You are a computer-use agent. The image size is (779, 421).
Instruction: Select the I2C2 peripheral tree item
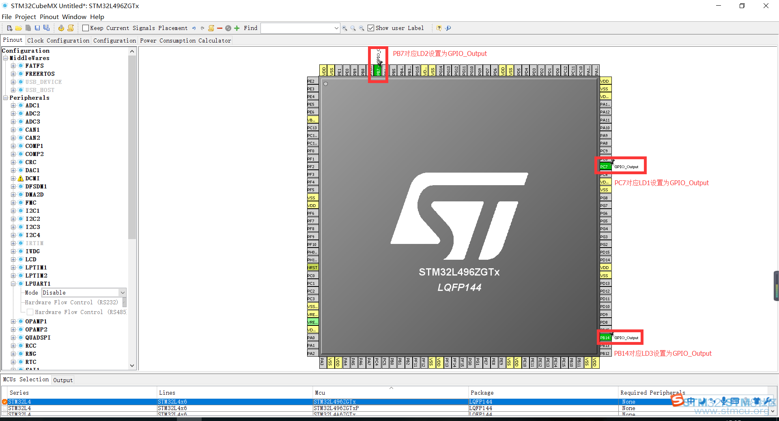(33, 219)
